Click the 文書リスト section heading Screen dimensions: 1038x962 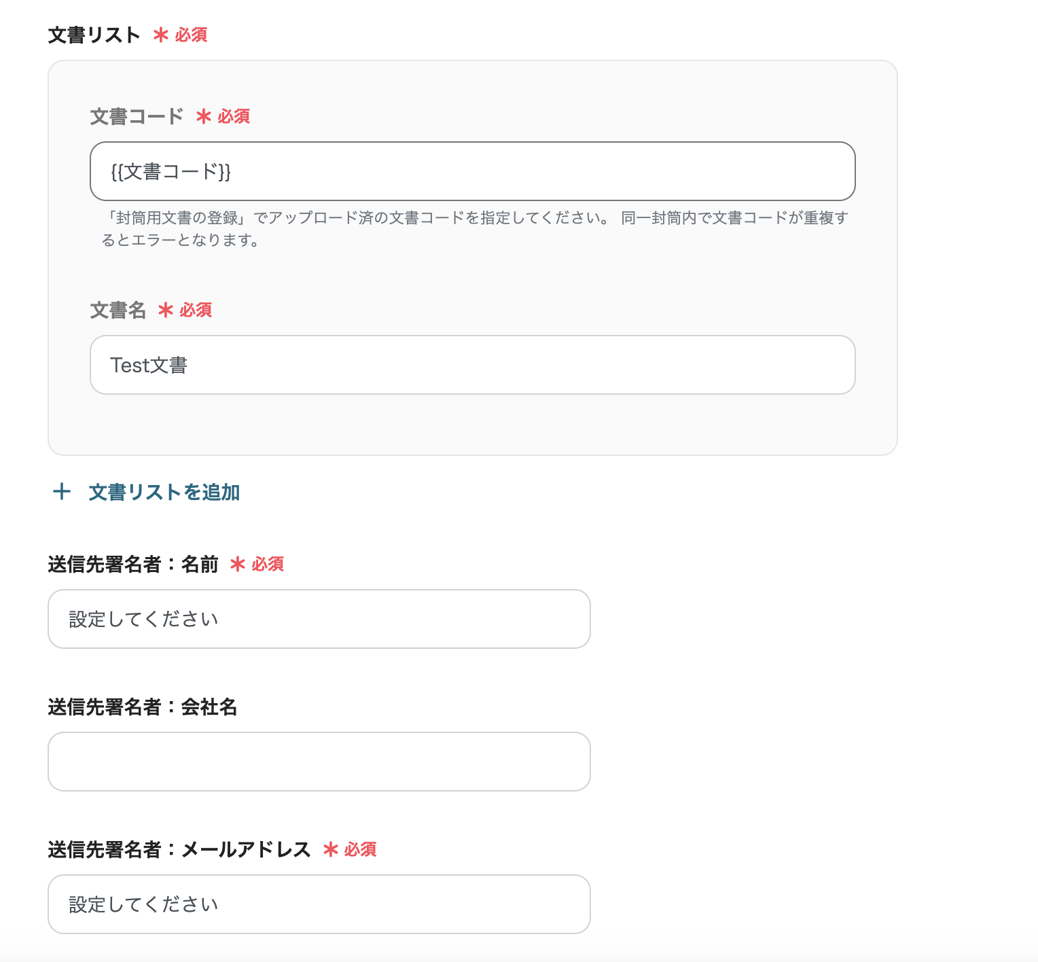[x=94, y=34]
